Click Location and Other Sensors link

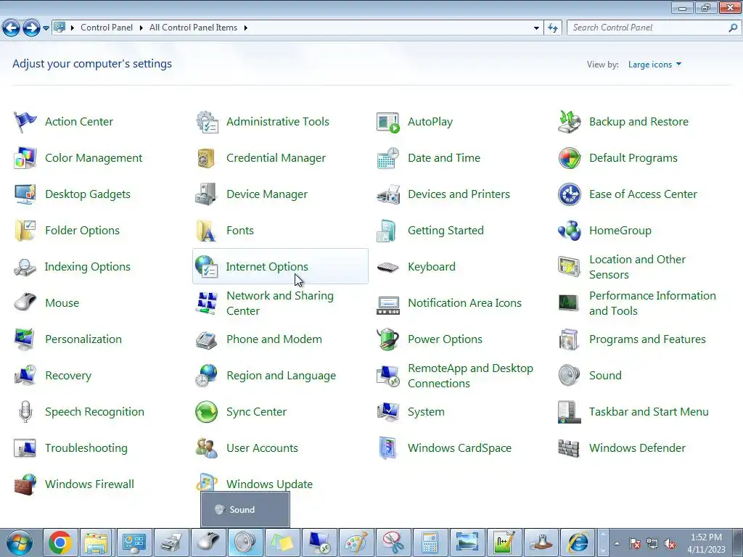click(x=637, y=267)
